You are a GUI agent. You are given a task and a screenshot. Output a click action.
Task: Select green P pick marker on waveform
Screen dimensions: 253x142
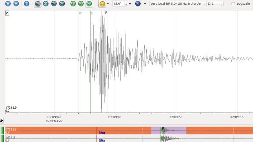(79, 13)
